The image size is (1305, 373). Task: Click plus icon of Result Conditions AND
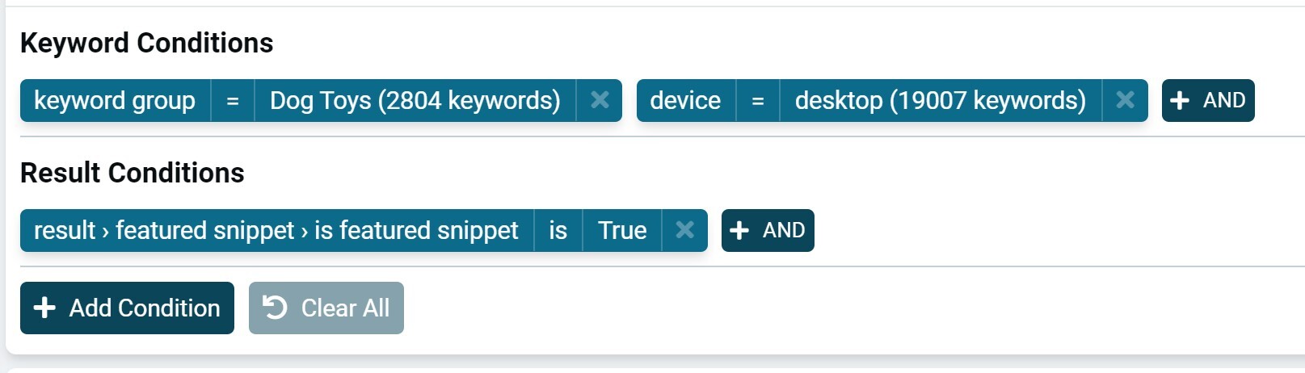739,230
